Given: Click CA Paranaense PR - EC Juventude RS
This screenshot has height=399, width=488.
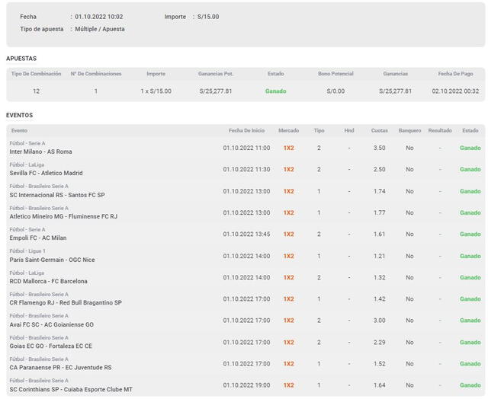Looking at the screenshot, I should tap(60, 367).
